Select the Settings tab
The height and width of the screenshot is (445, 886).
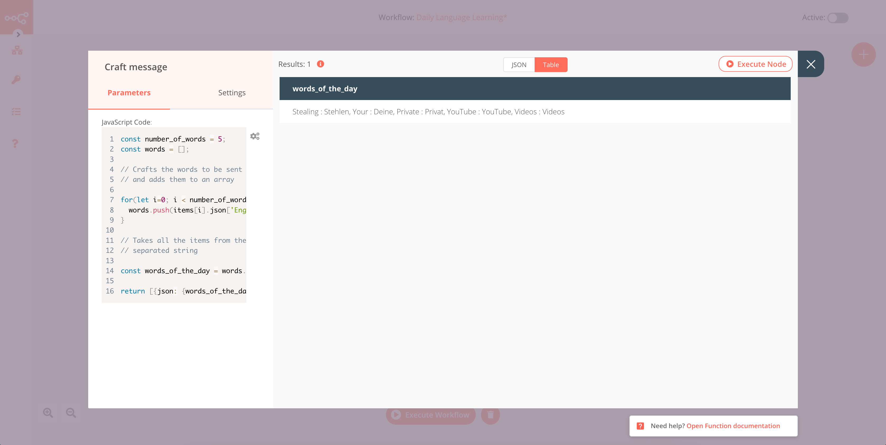click(232, 93)
